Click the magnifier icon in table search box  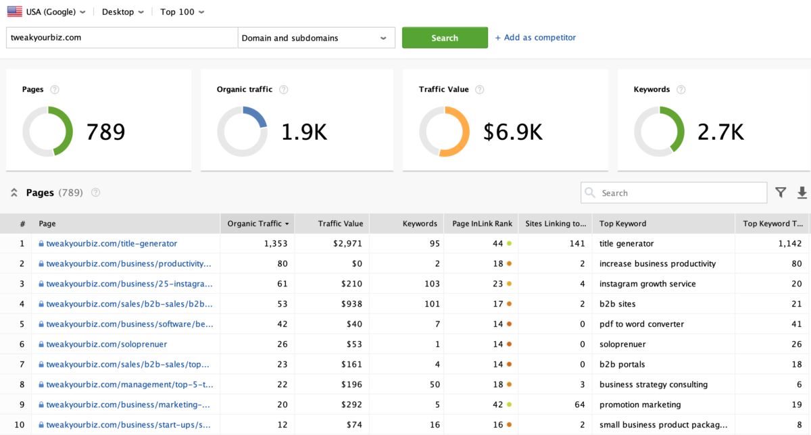591,193
